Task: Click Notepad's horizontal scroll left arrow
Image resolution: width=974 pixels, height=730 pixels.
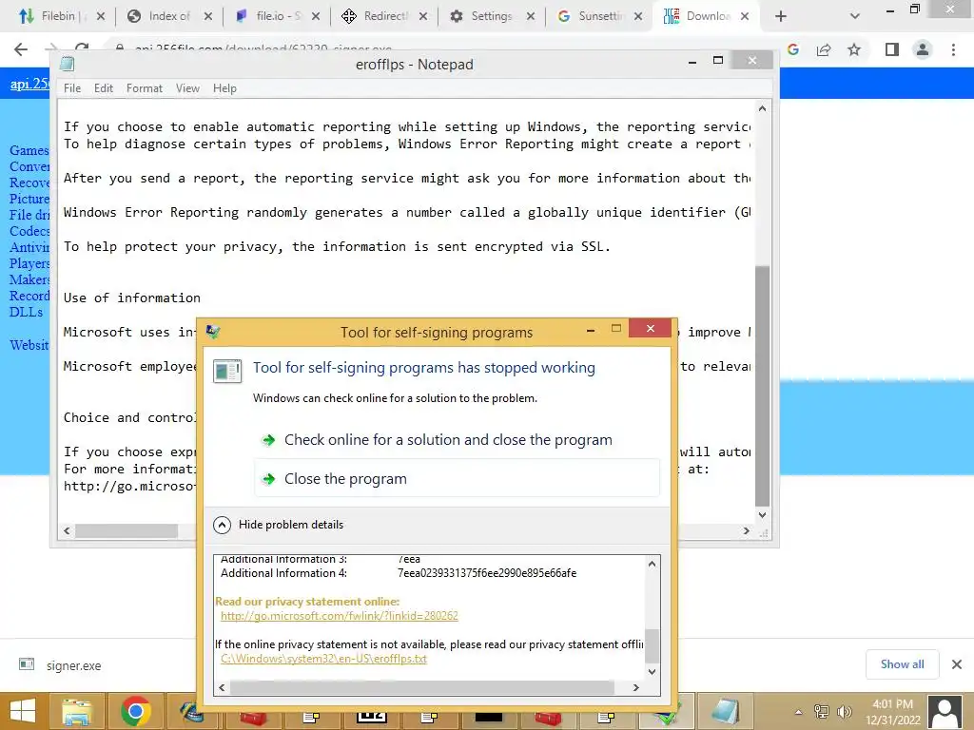Action: (67, 530)
